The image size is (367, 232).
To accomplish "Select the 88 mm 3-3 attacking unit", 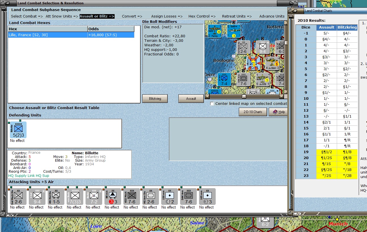I will pos(113,196).
